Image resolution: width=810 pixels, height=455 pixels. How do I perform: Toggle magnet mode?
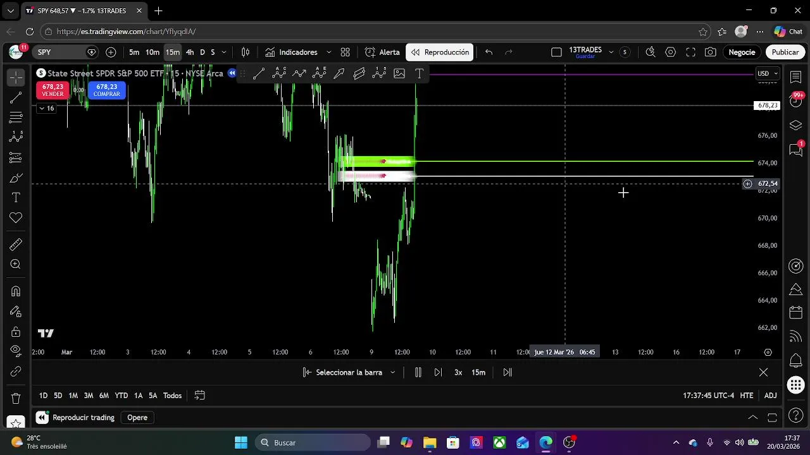16,291
